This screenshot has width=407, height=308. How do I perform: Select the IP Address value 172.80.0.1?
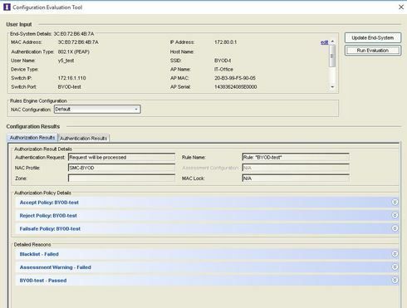[225, 42]
